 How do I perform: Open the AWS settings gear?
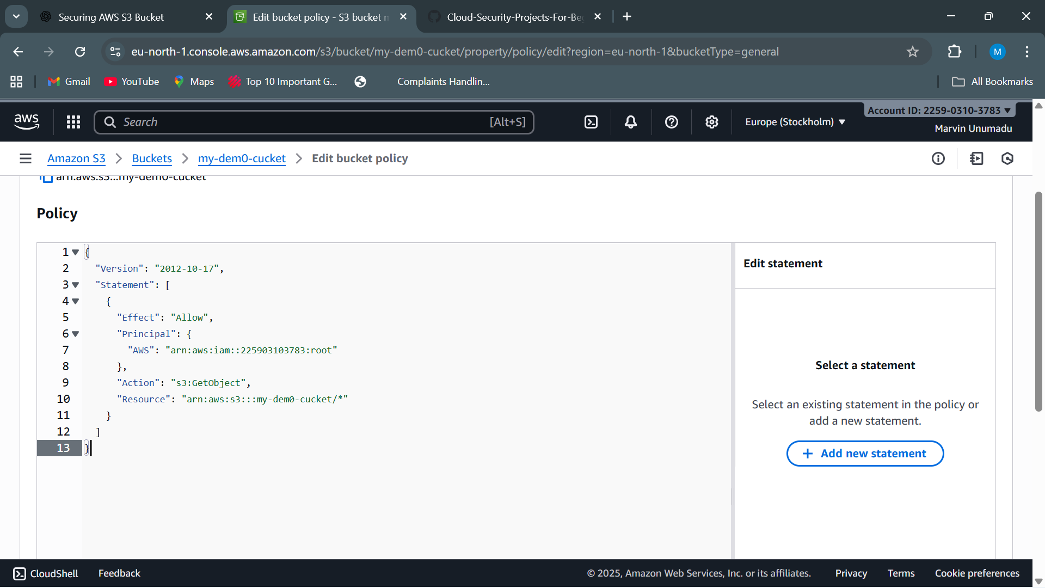pos(712,122)
